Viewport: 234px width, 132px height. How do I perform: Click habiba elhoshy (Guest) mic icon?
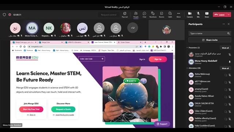pos(230,119)
